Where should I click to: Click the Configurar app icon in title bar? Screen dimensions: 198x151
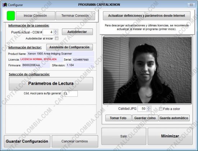(x=5, y=5)
